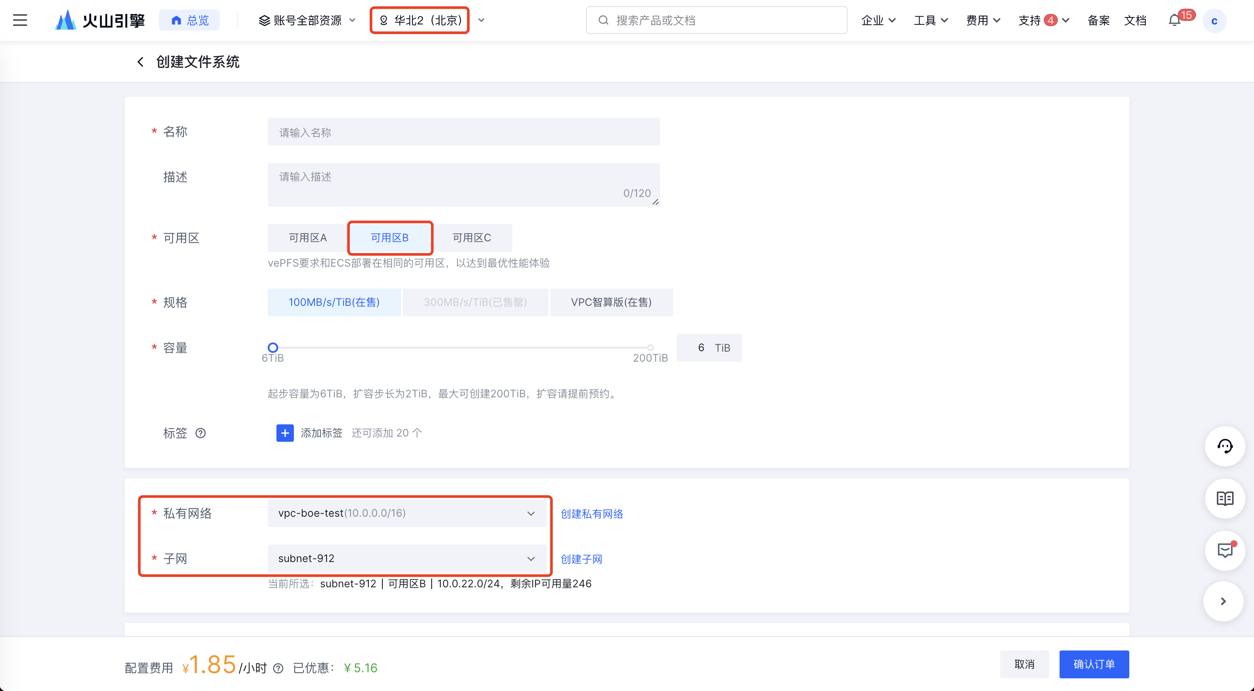The height and width of the screenshot is (691, 1254).
Task: Click the 确认订单 button
Action: (x=1094, y=664)
